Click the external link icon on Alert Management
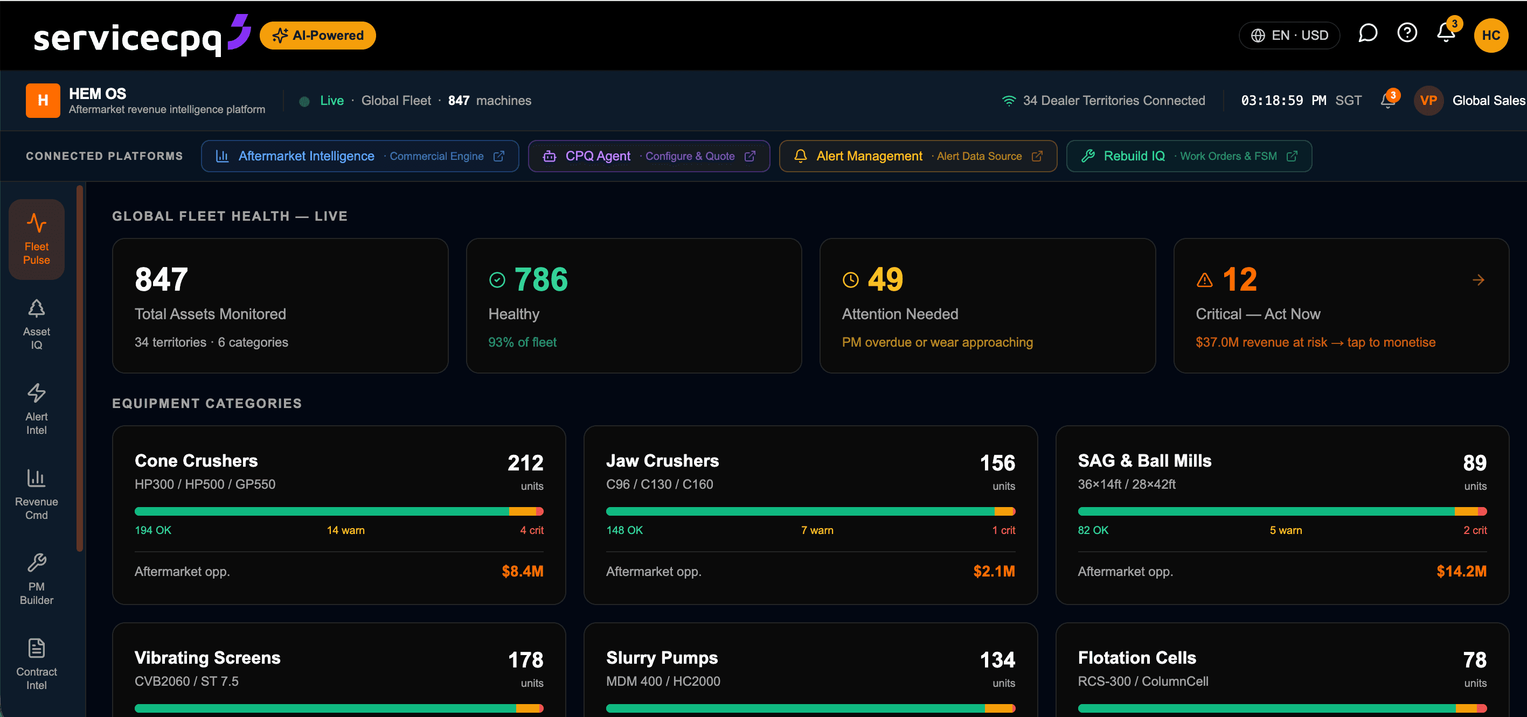 point(1037,156)
